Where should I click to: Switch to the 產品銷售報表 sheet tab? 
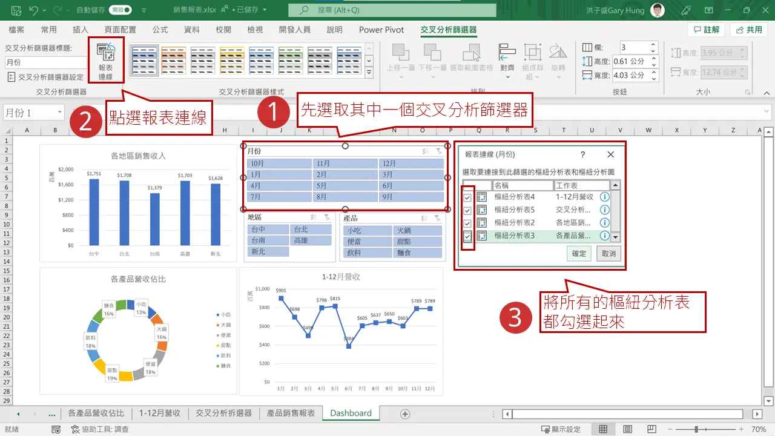[291, 413]
